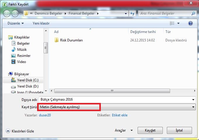
Task: Click the date 24.12.2015 14:02
Action: (x=142, y=40)
